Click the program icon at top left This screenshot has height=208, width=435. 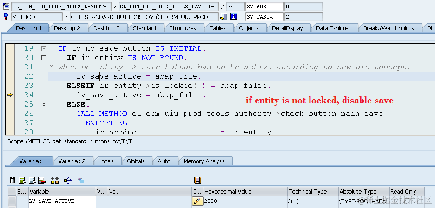[x=6, y=6]
